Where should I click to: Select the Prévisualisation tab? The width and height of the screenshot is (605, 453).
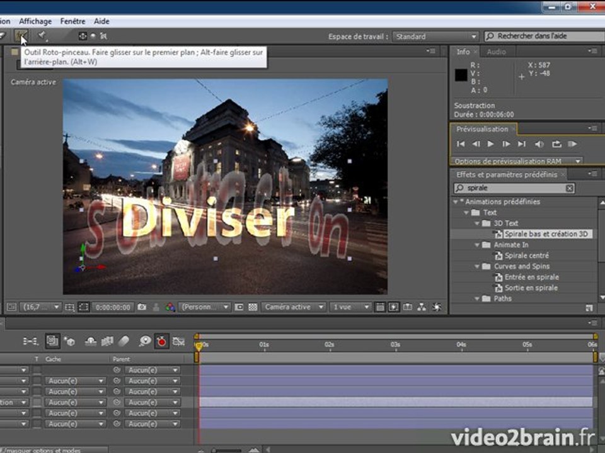coord(482,129)
